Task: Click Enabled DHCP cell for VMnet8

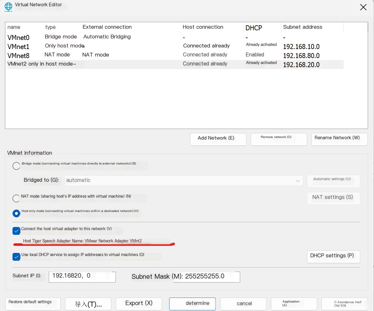Action: point(255,55)
